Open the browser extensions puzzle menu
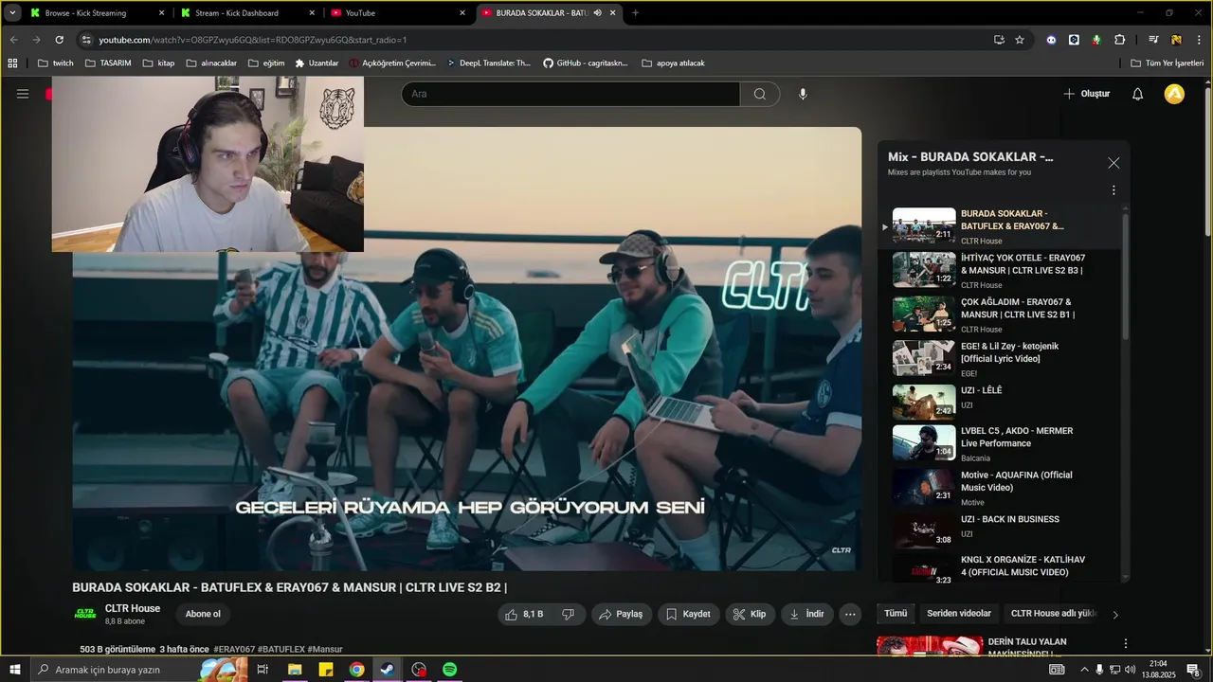 (1120, 40)
